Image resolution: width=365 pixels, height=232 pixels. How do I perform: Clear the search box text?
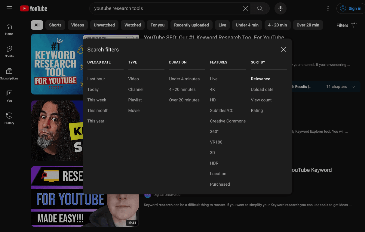click(246, 8)
